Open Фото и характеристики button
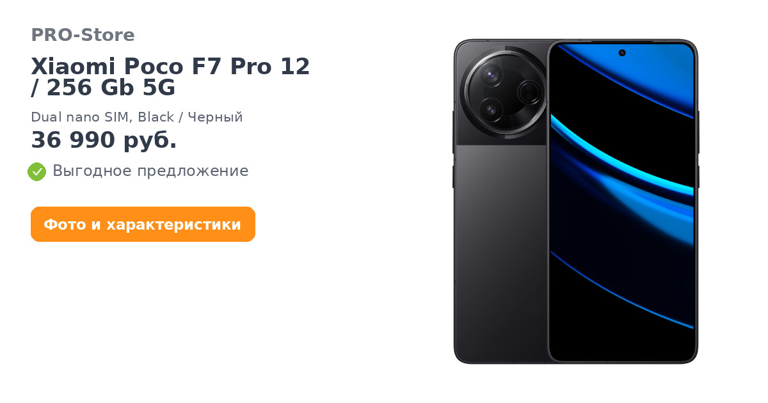This screenshot has width=768, height=403. click(143, 225)
